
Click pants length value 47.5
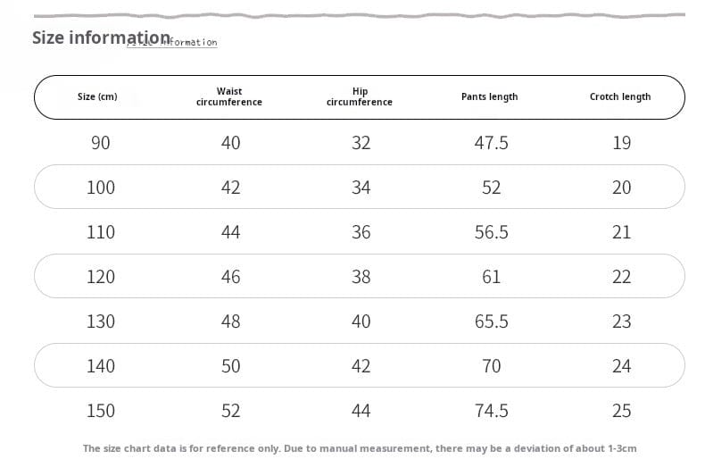(x=491, y=143)
